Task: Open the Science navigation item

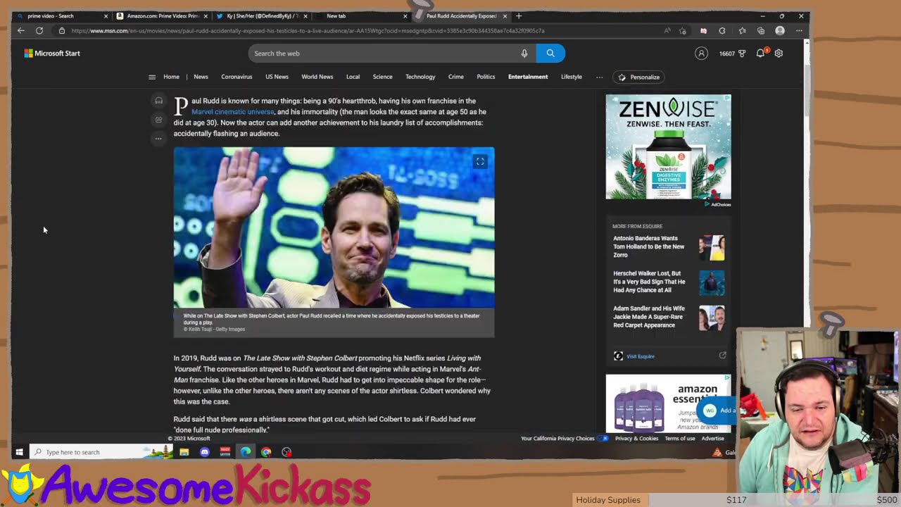Action: click(x=382, y=77)
